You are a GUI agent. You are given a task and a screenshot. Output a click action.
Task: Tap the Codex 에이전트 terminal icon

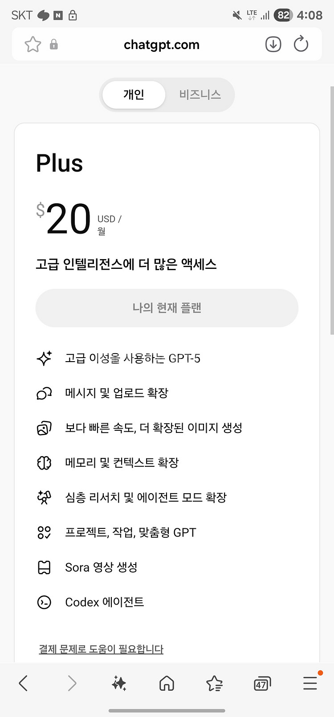(x=44, y=602)
